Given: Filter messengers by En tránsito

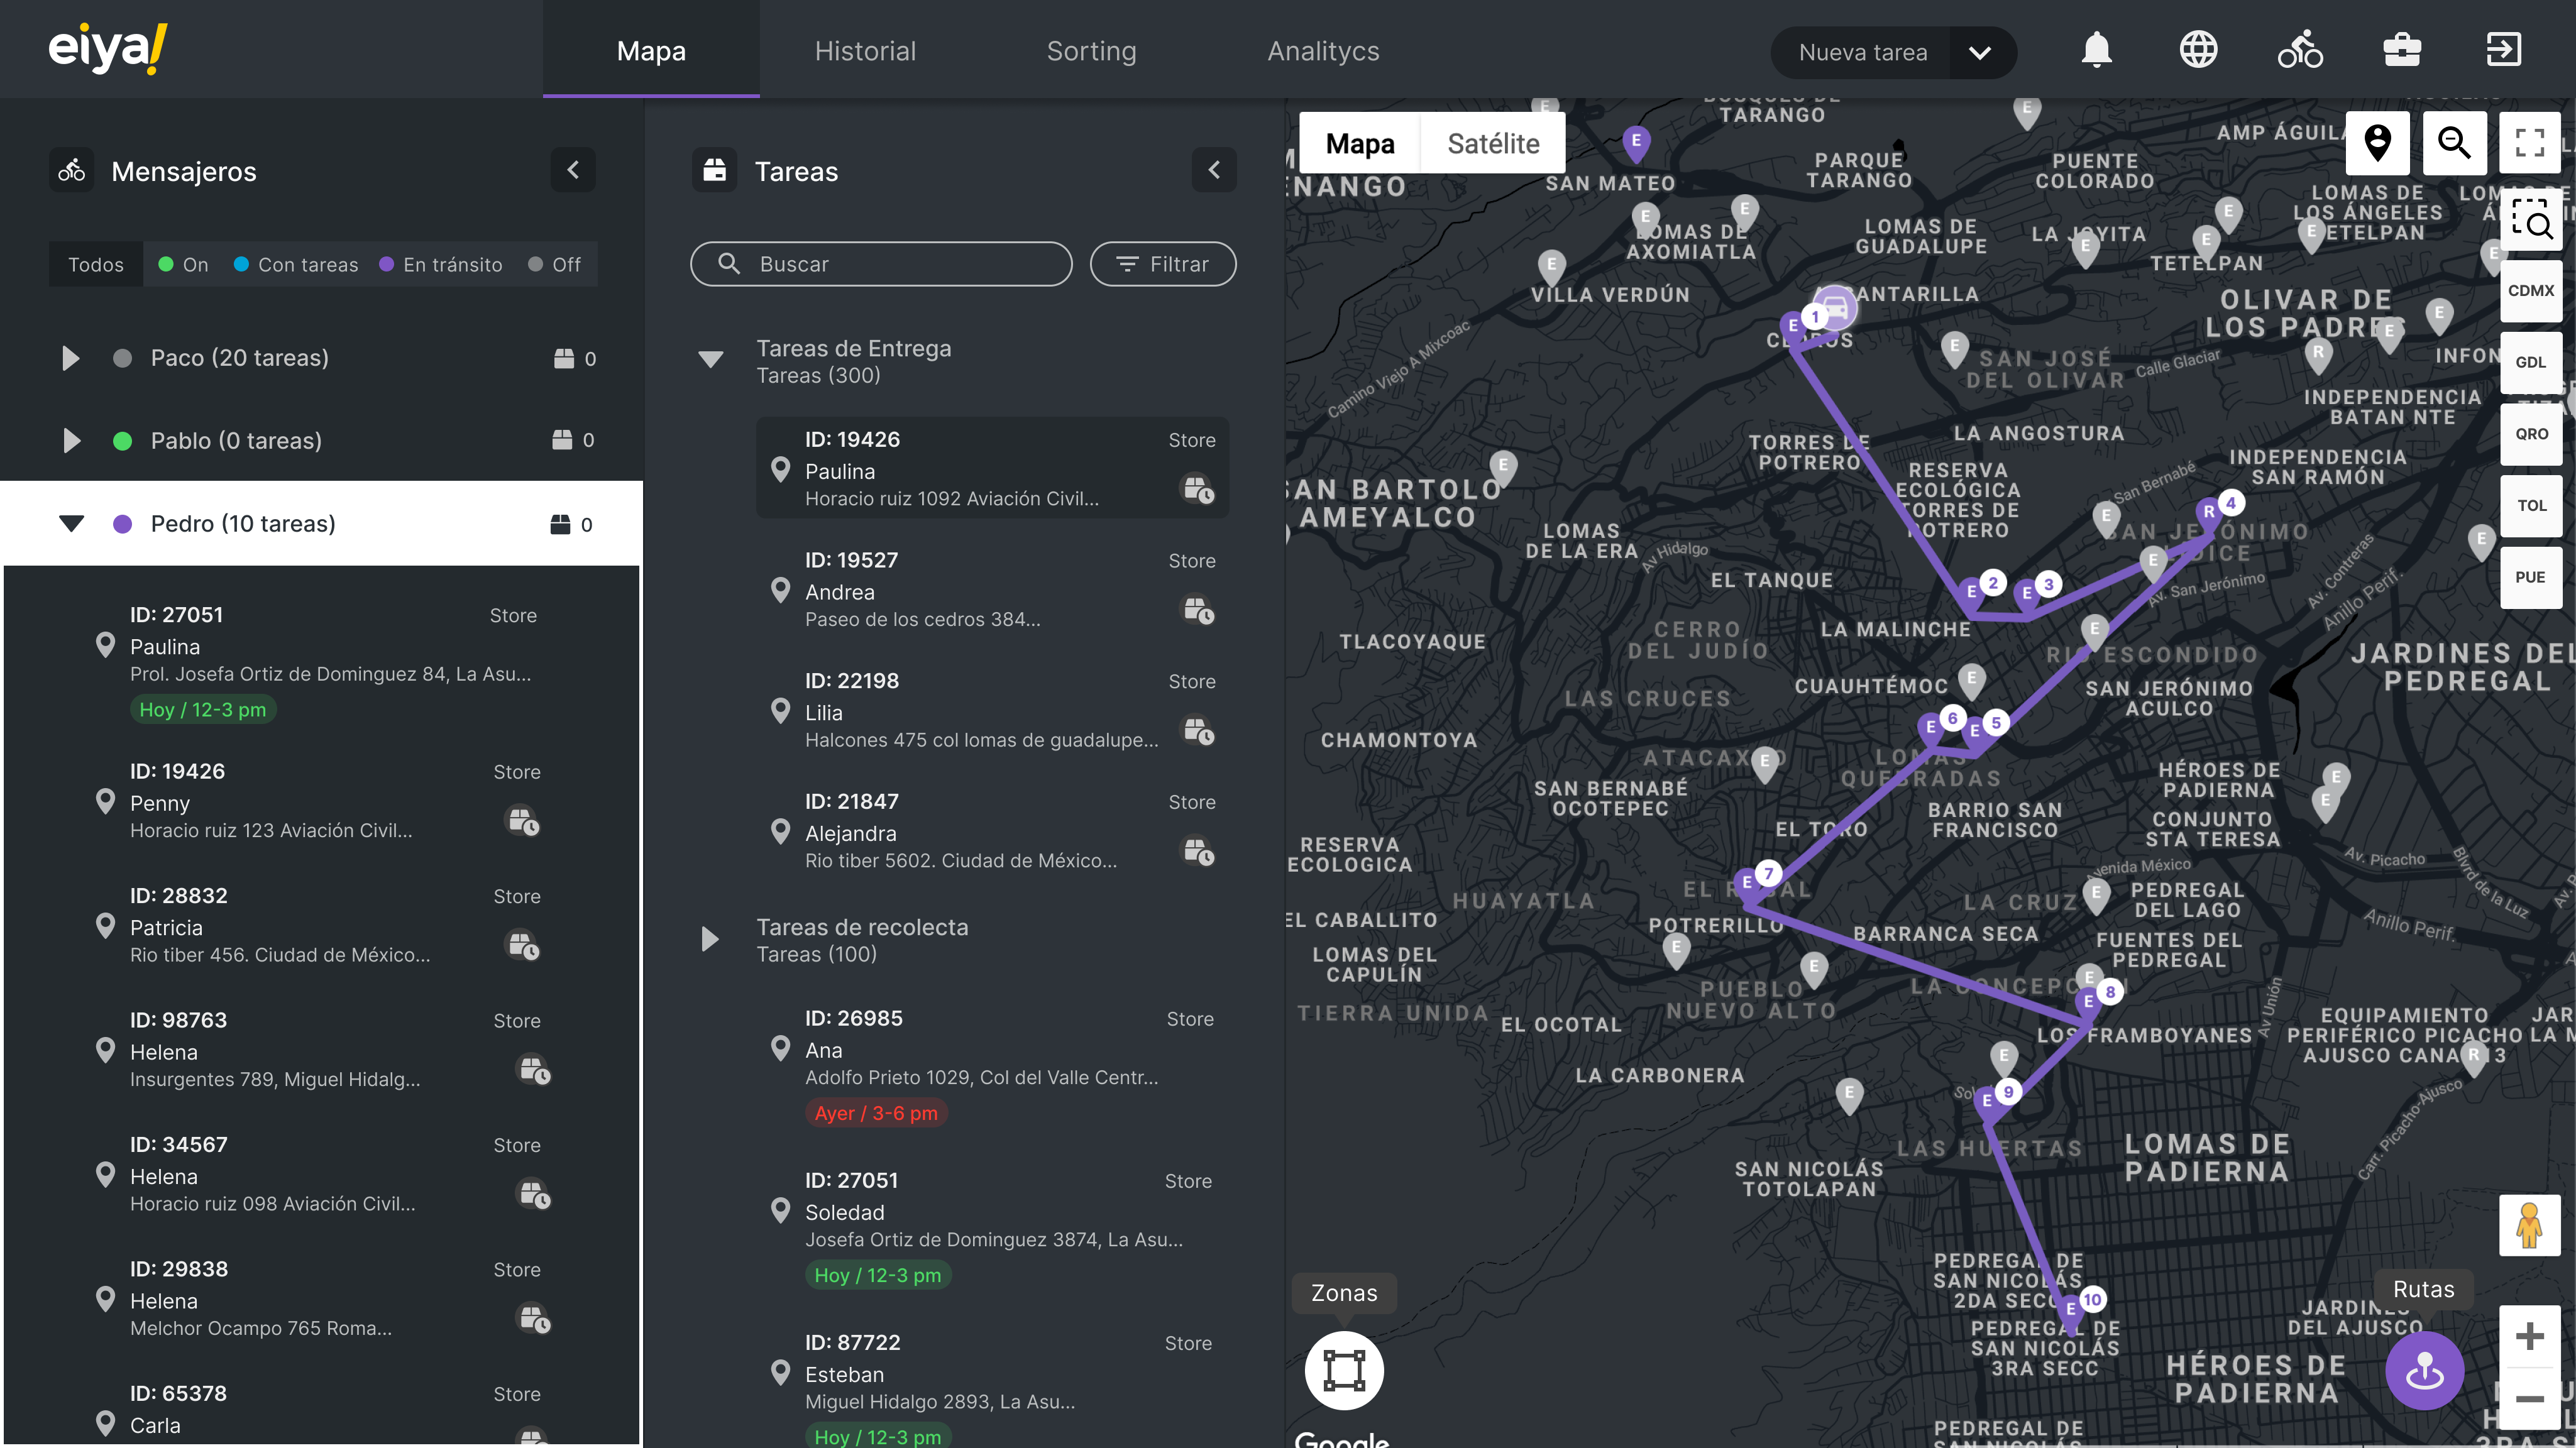Looking at the screenshot, I should 441,264.
